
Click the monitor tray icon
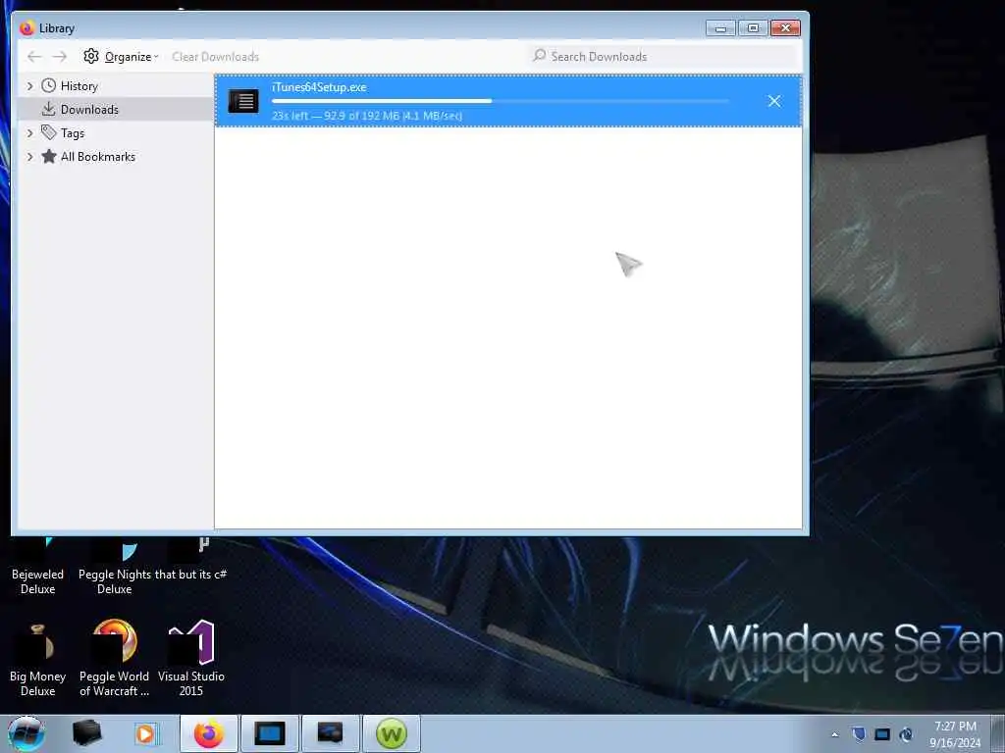882,734
